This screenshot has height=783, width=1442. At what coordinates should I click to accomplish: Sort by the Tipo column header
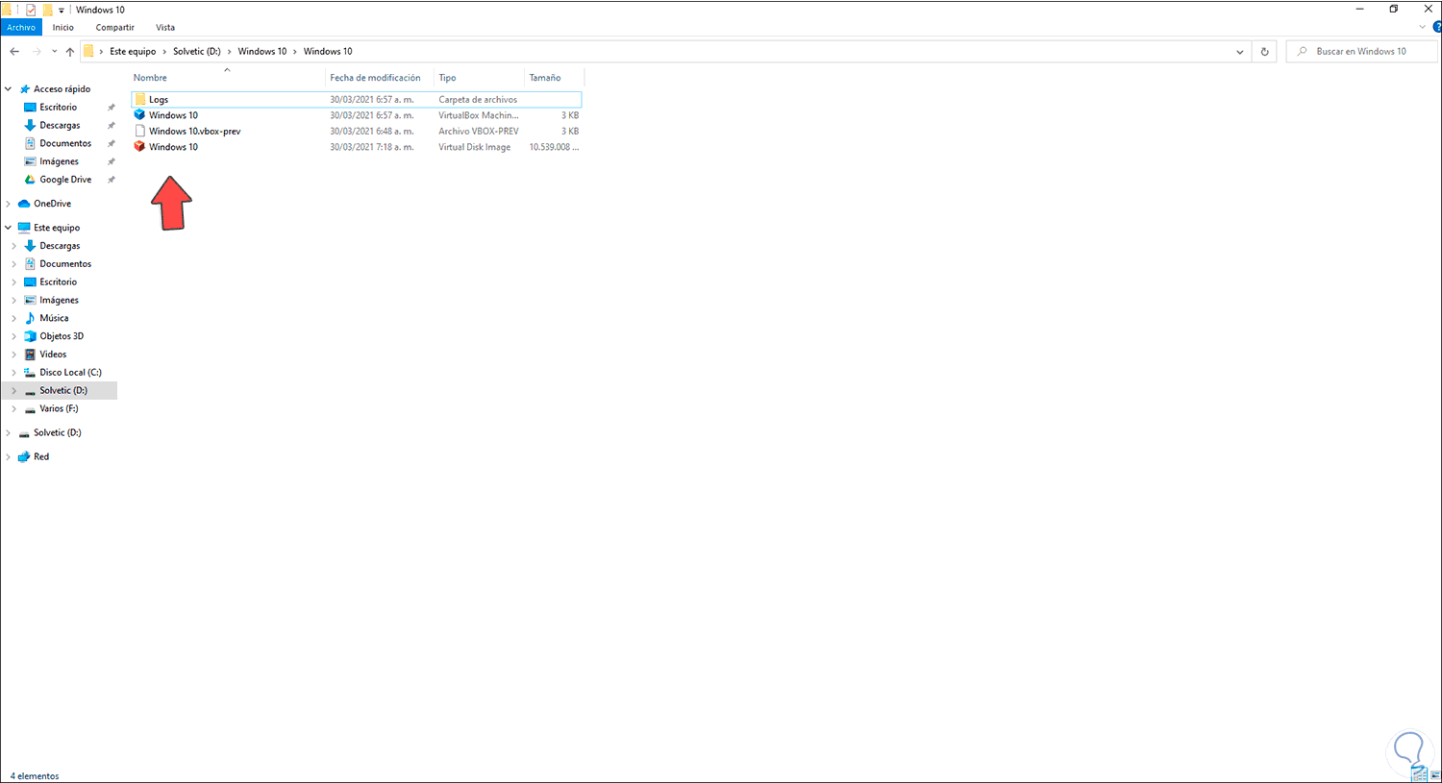[x=447, y=78]
